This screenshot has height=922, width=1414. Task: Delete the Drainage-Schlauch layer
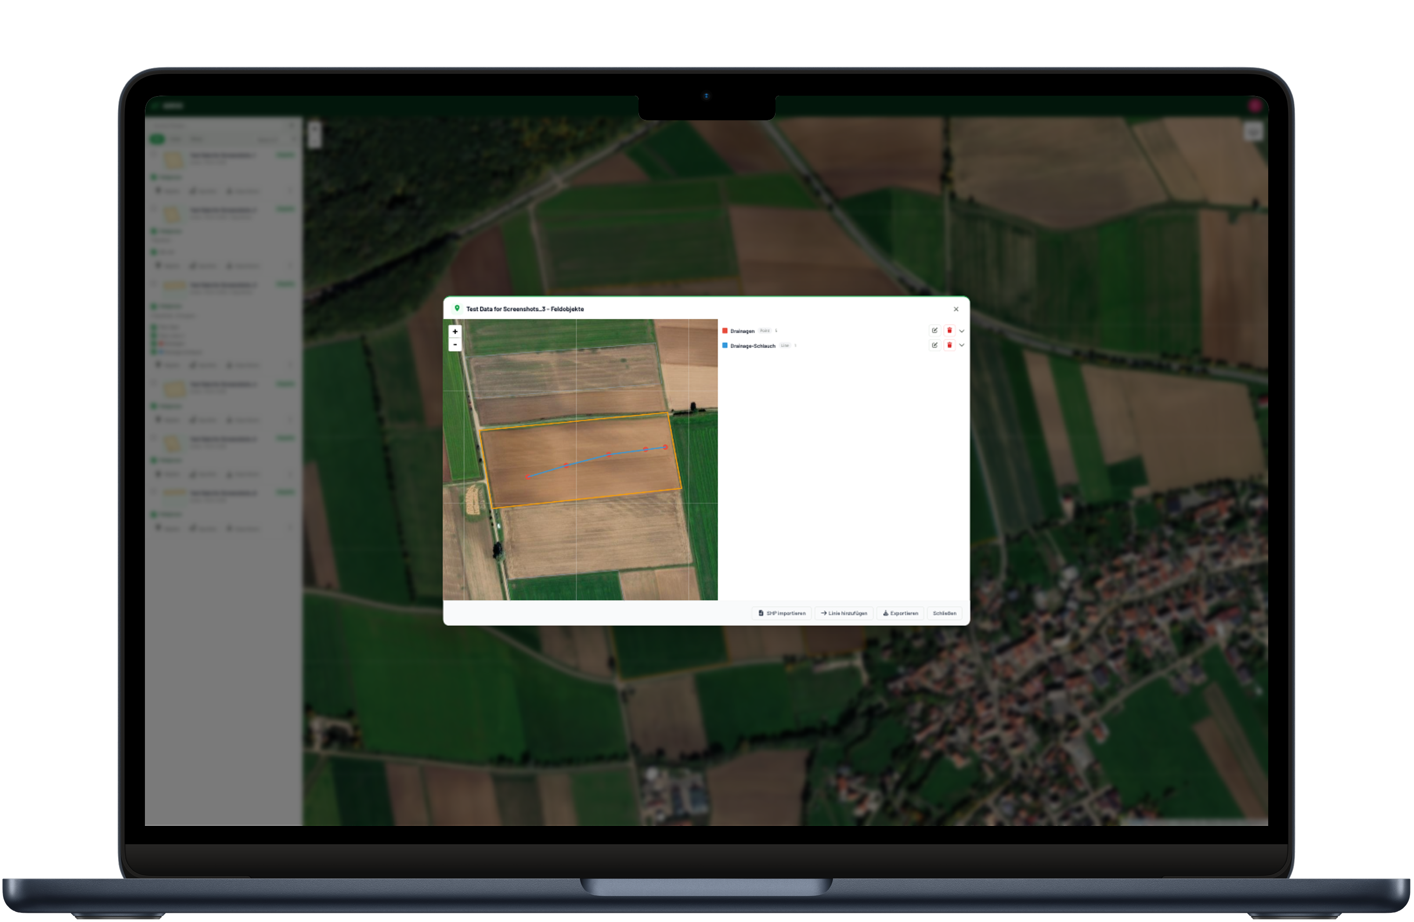[949, 345]
